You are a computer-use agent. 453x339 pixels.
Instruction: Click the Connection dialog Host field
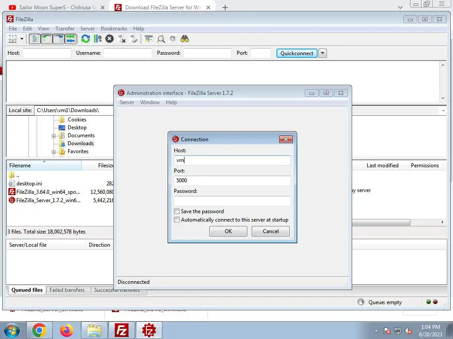click(232, 160)
